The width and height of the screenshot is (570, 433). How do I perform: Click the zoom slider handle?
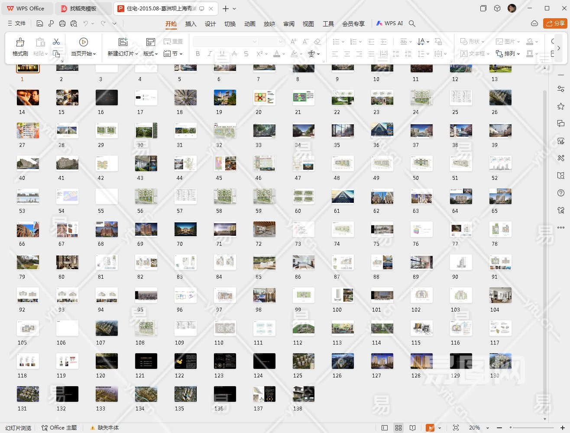(x=511, y=428)
